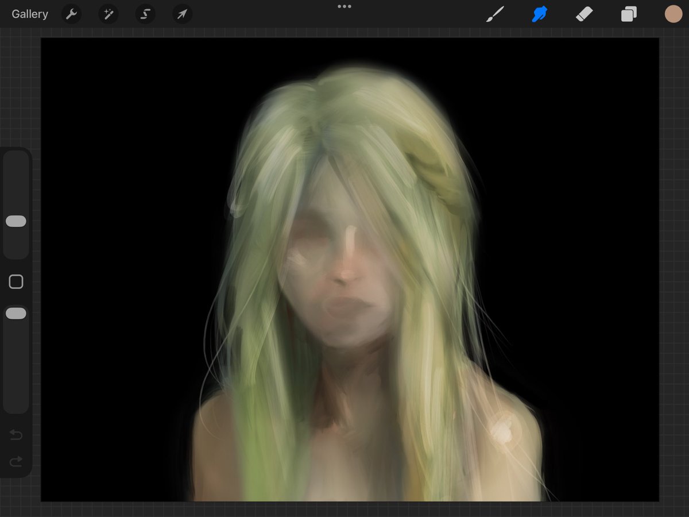Image resolution: width=689 pixels, height=517 pixels.
Task: Open the Layers panel
Action: [629, 14]
